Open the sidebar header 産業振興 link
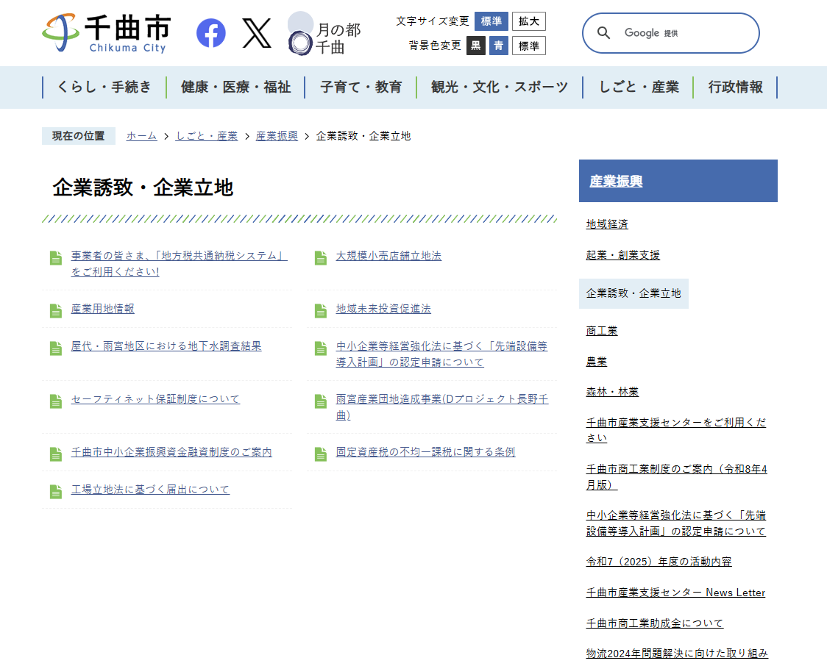Viewport: 827px width, 669px height. pos(616,182)
